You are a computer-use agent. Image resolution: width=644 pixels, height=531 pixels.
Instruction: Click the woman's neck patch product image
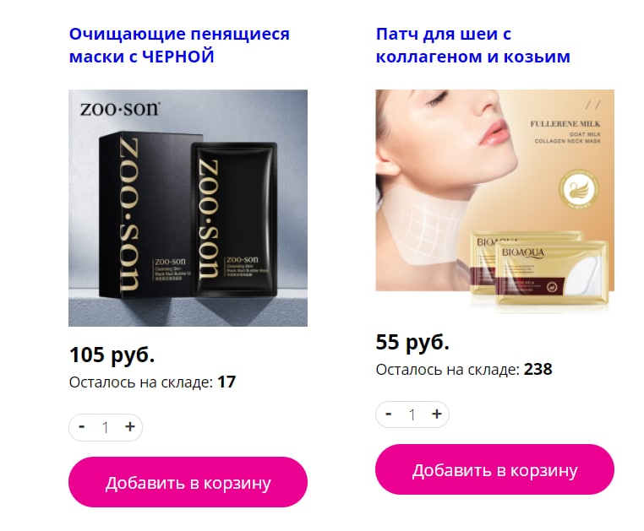[x=494, y=202]
